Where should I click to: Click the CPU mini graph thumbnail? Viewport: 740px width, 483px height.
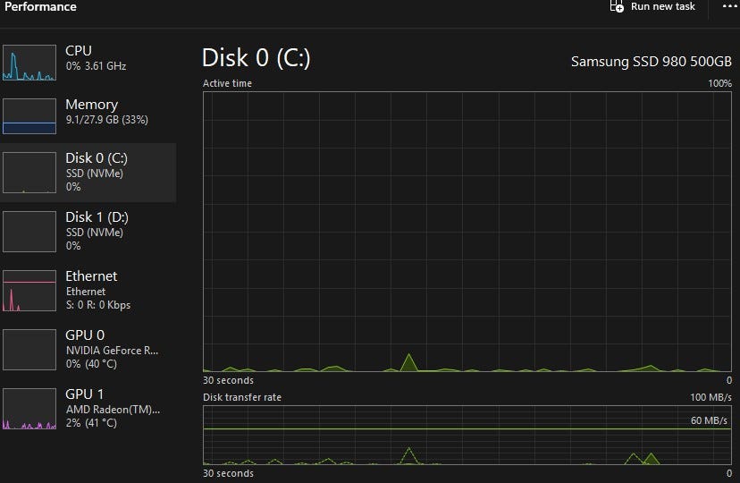coord(29,63)
